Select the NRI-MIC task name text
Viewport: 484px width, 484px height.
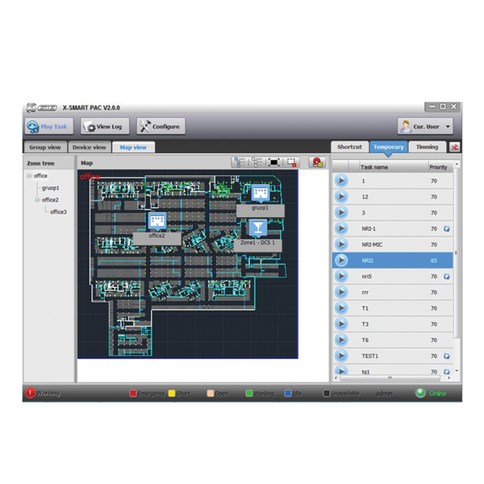pyautogui.click(x=372, y=244)
